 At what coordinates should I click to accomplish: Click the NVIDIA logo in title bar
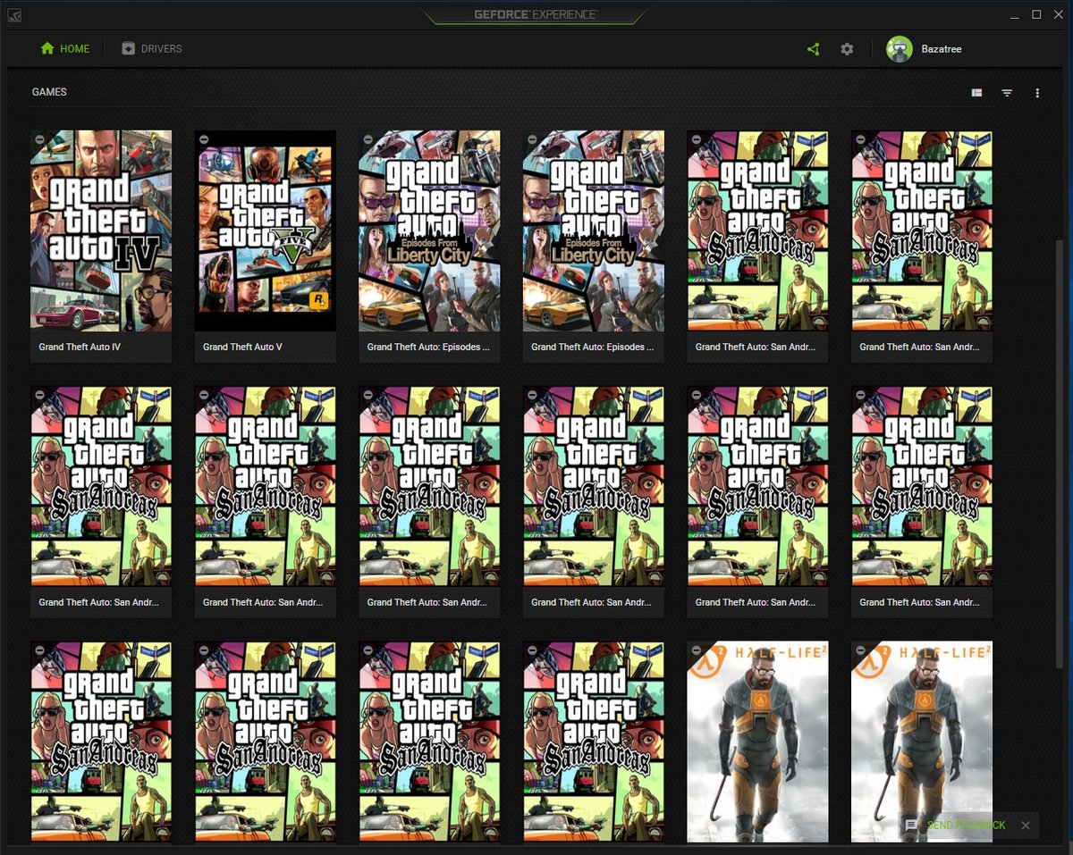(16, 15)
